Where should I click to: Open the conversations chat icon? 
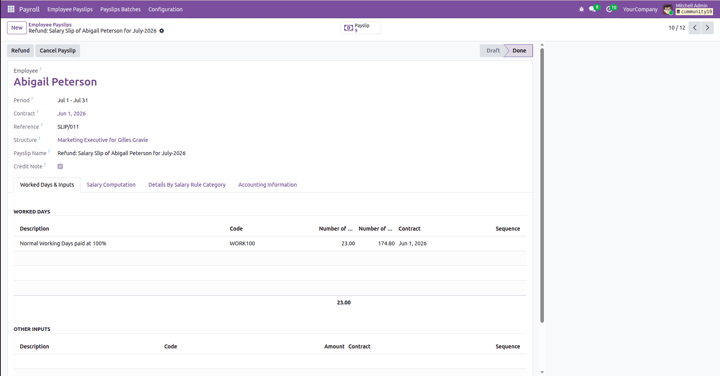(592, 9)
